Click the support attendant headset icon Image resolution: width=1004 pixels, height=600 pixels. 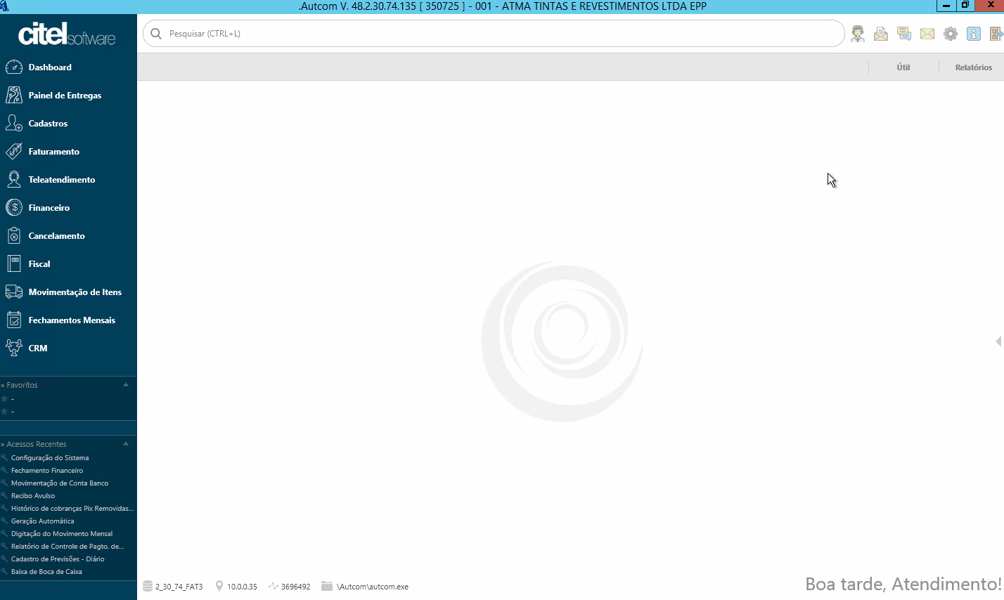pos(858,34)
